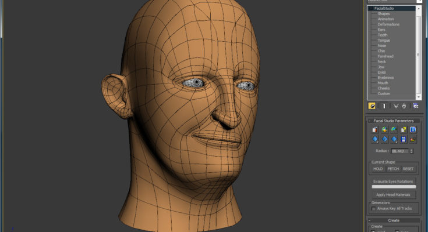The height and width of the screenshot is (232, 428).
Task: Click Apply Head Materials button
Action: tap(393, 195)
